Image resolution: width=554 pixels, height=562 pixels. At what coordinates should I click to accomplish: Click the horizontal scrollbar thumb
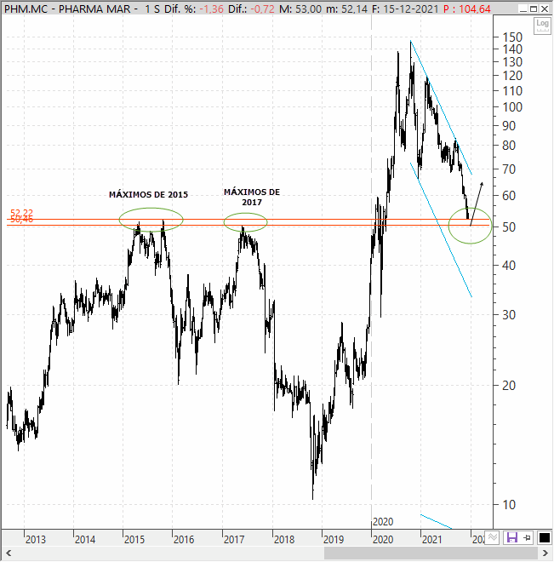point(431,553)
